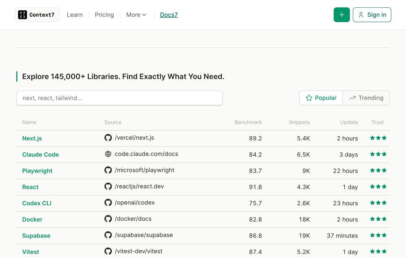Click benchmark value 91.8
The height and width of the screenshot is (258, 406).
pos(255,187)
